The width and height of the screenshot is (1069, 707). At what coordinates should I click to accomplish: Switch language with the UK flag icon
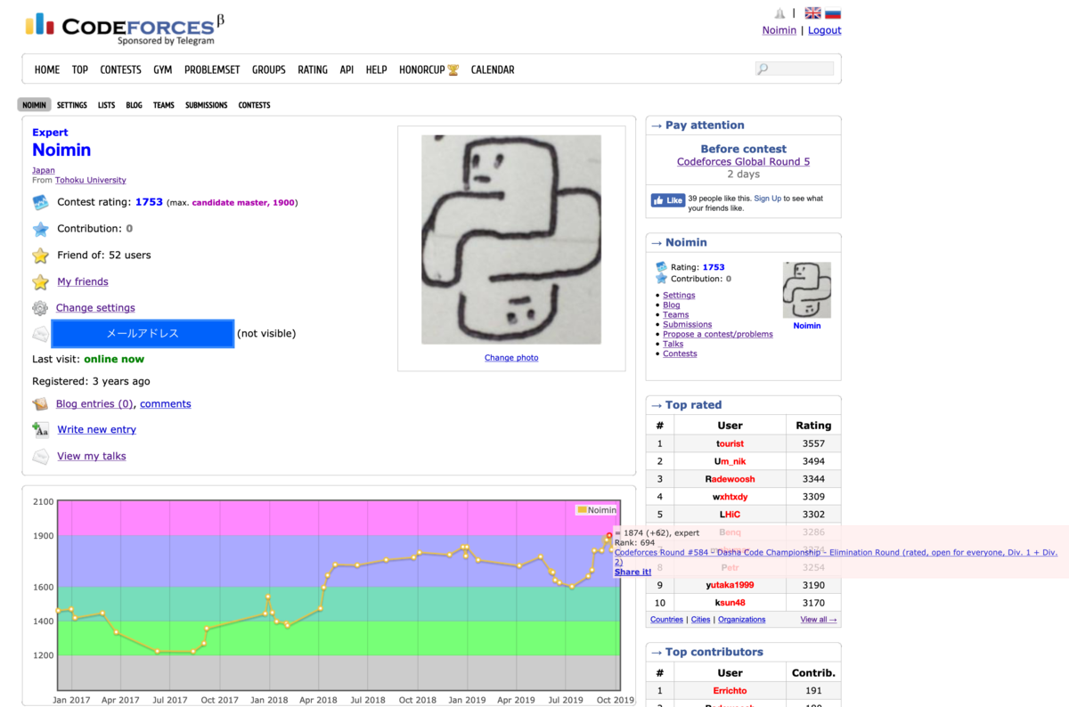click(812, 13)
